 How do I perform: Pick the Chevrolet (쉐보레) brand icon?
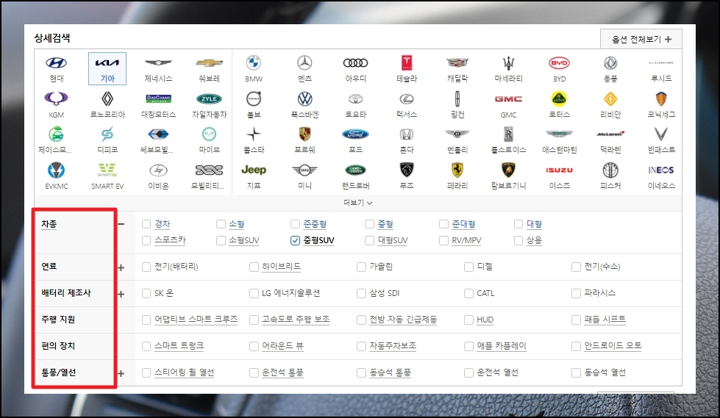click(209, 63)
